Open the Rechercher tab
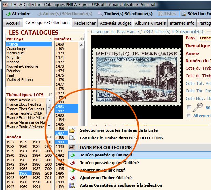 [84, 23]
